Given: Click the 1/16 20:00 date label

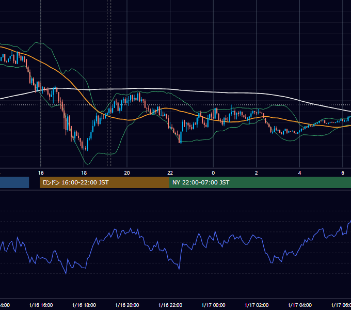Looking at the screenshot, I should click(127, 305).
